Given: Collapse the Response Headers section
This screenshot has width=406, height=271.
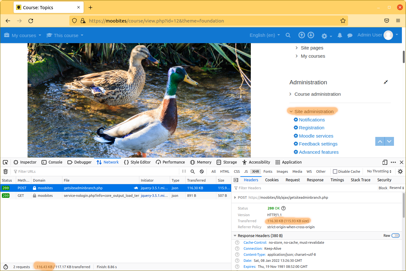Looking at the screenshot, I should click(235, 236).
